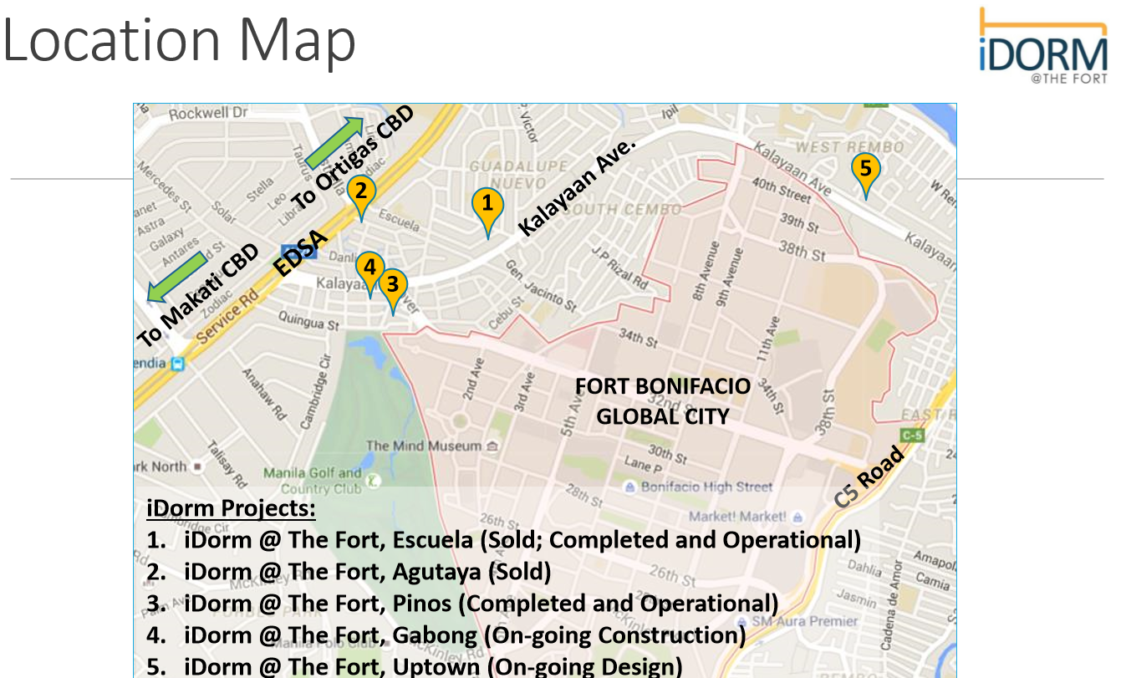Click the 'Dahlia' street label
Screen dimensions: 1121x678
pos(864,569)
